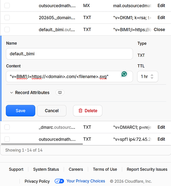Image resolution: width=171 pixels, height=186 pixels.
Task: Save the BIMI TXT record
Action: pos(20,110)
